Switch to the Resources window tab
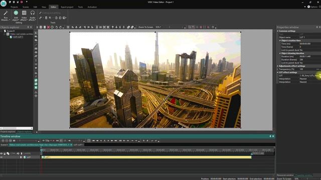Viewport: 321px width, 180px height. [x=285, y=175]
